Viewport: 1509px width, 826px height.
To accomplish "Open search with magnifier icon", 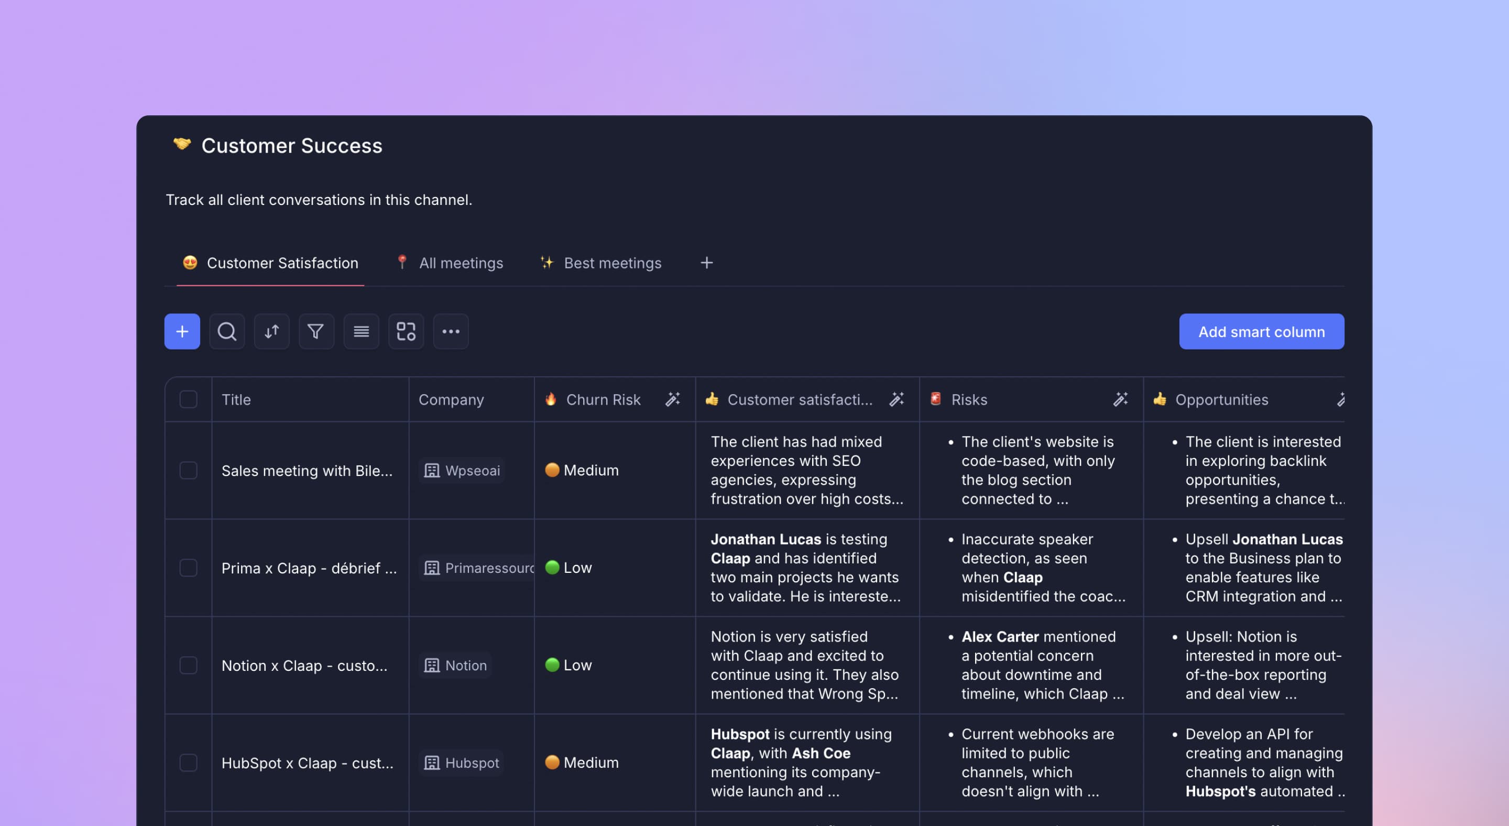I will [x=227, y=332].
